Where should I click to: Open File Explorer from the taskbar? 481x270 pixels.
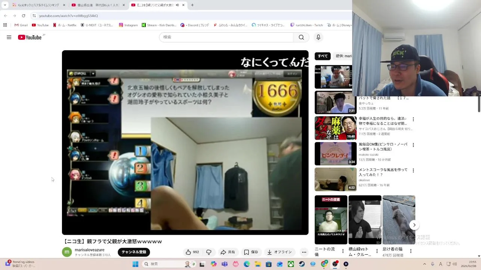pos(258,264)
